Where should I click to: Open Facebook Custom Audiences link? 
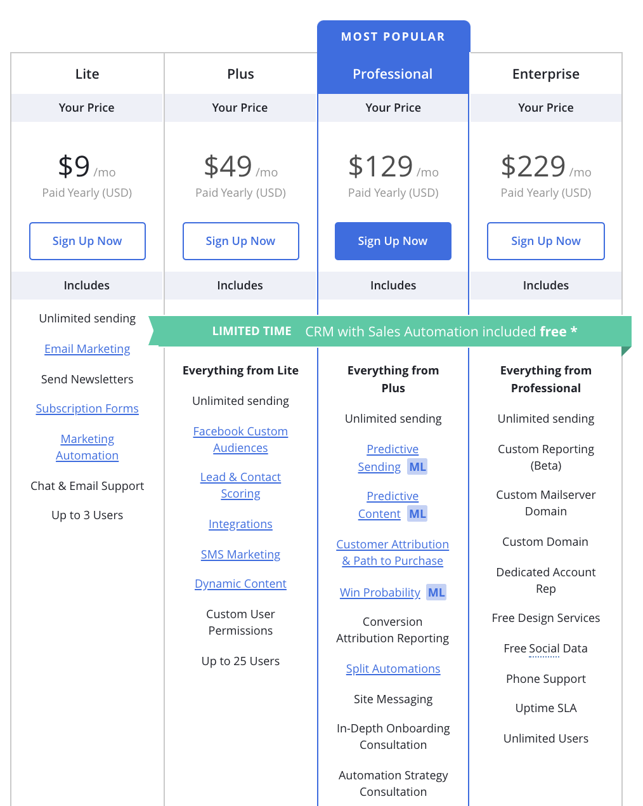tap(240, 440)
